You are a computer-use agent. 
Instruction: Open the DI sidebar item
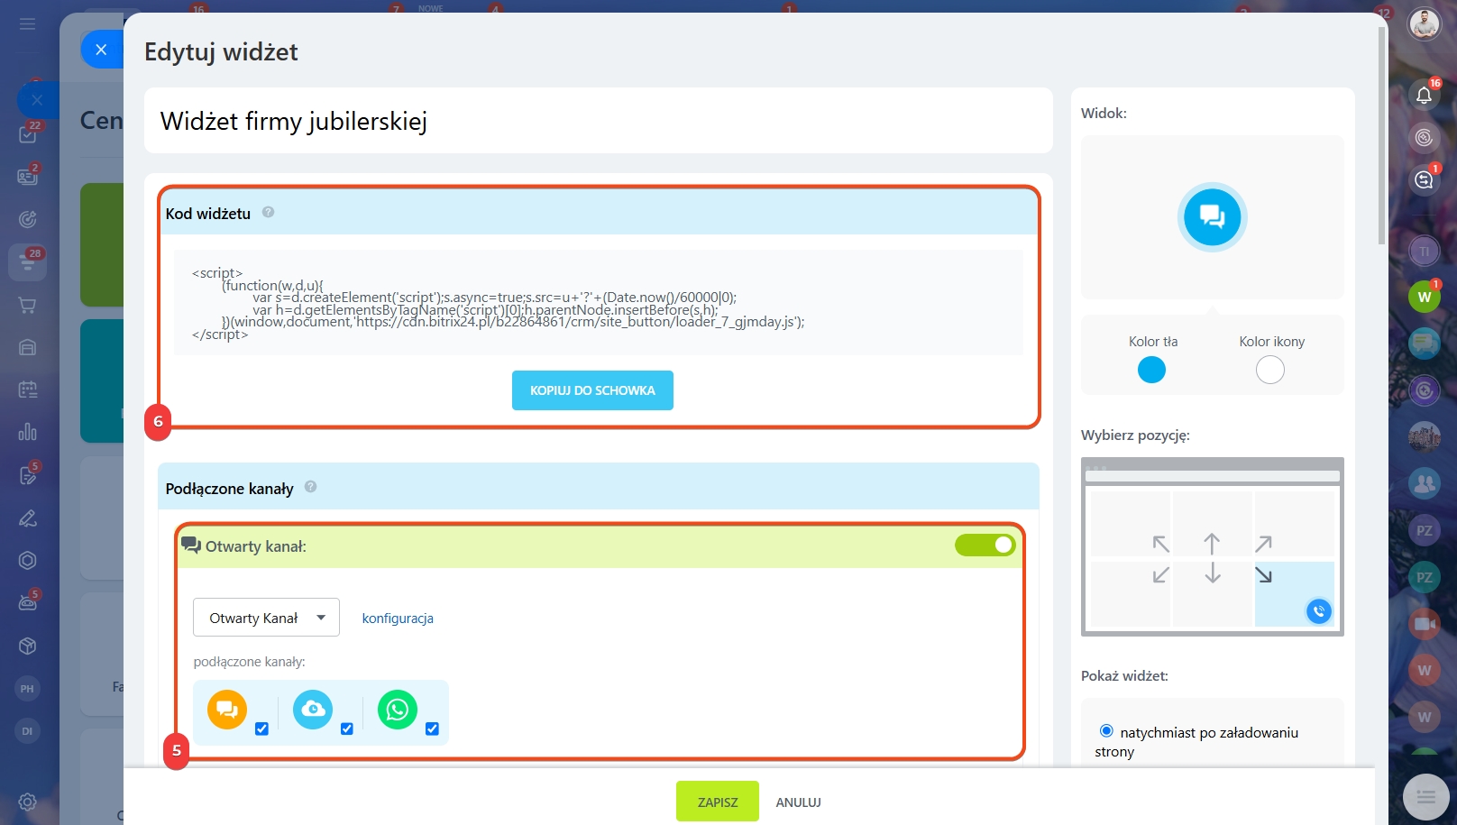click(28, 731)
